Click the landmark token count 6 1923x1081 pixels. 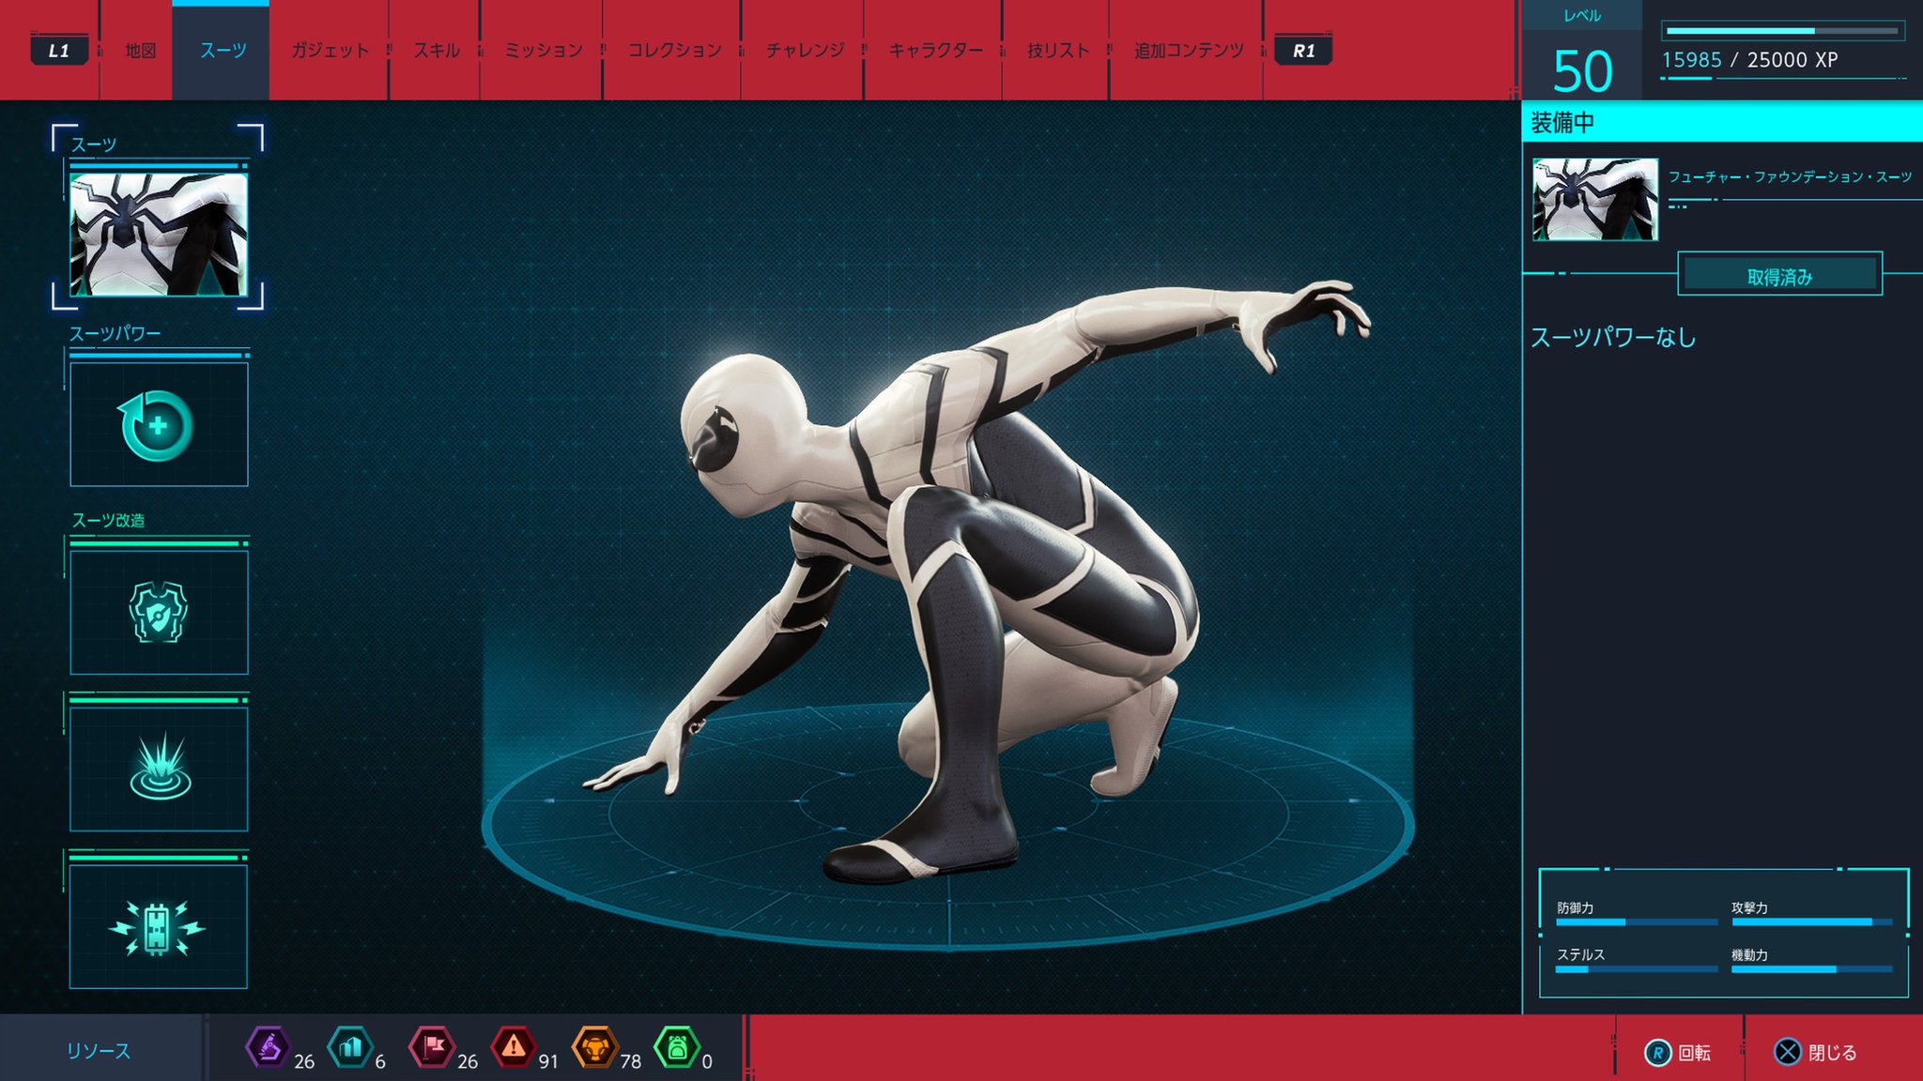(x=380, y=1061)
